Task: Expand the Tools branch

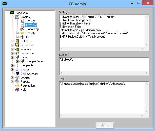Action: click(17, 37)
